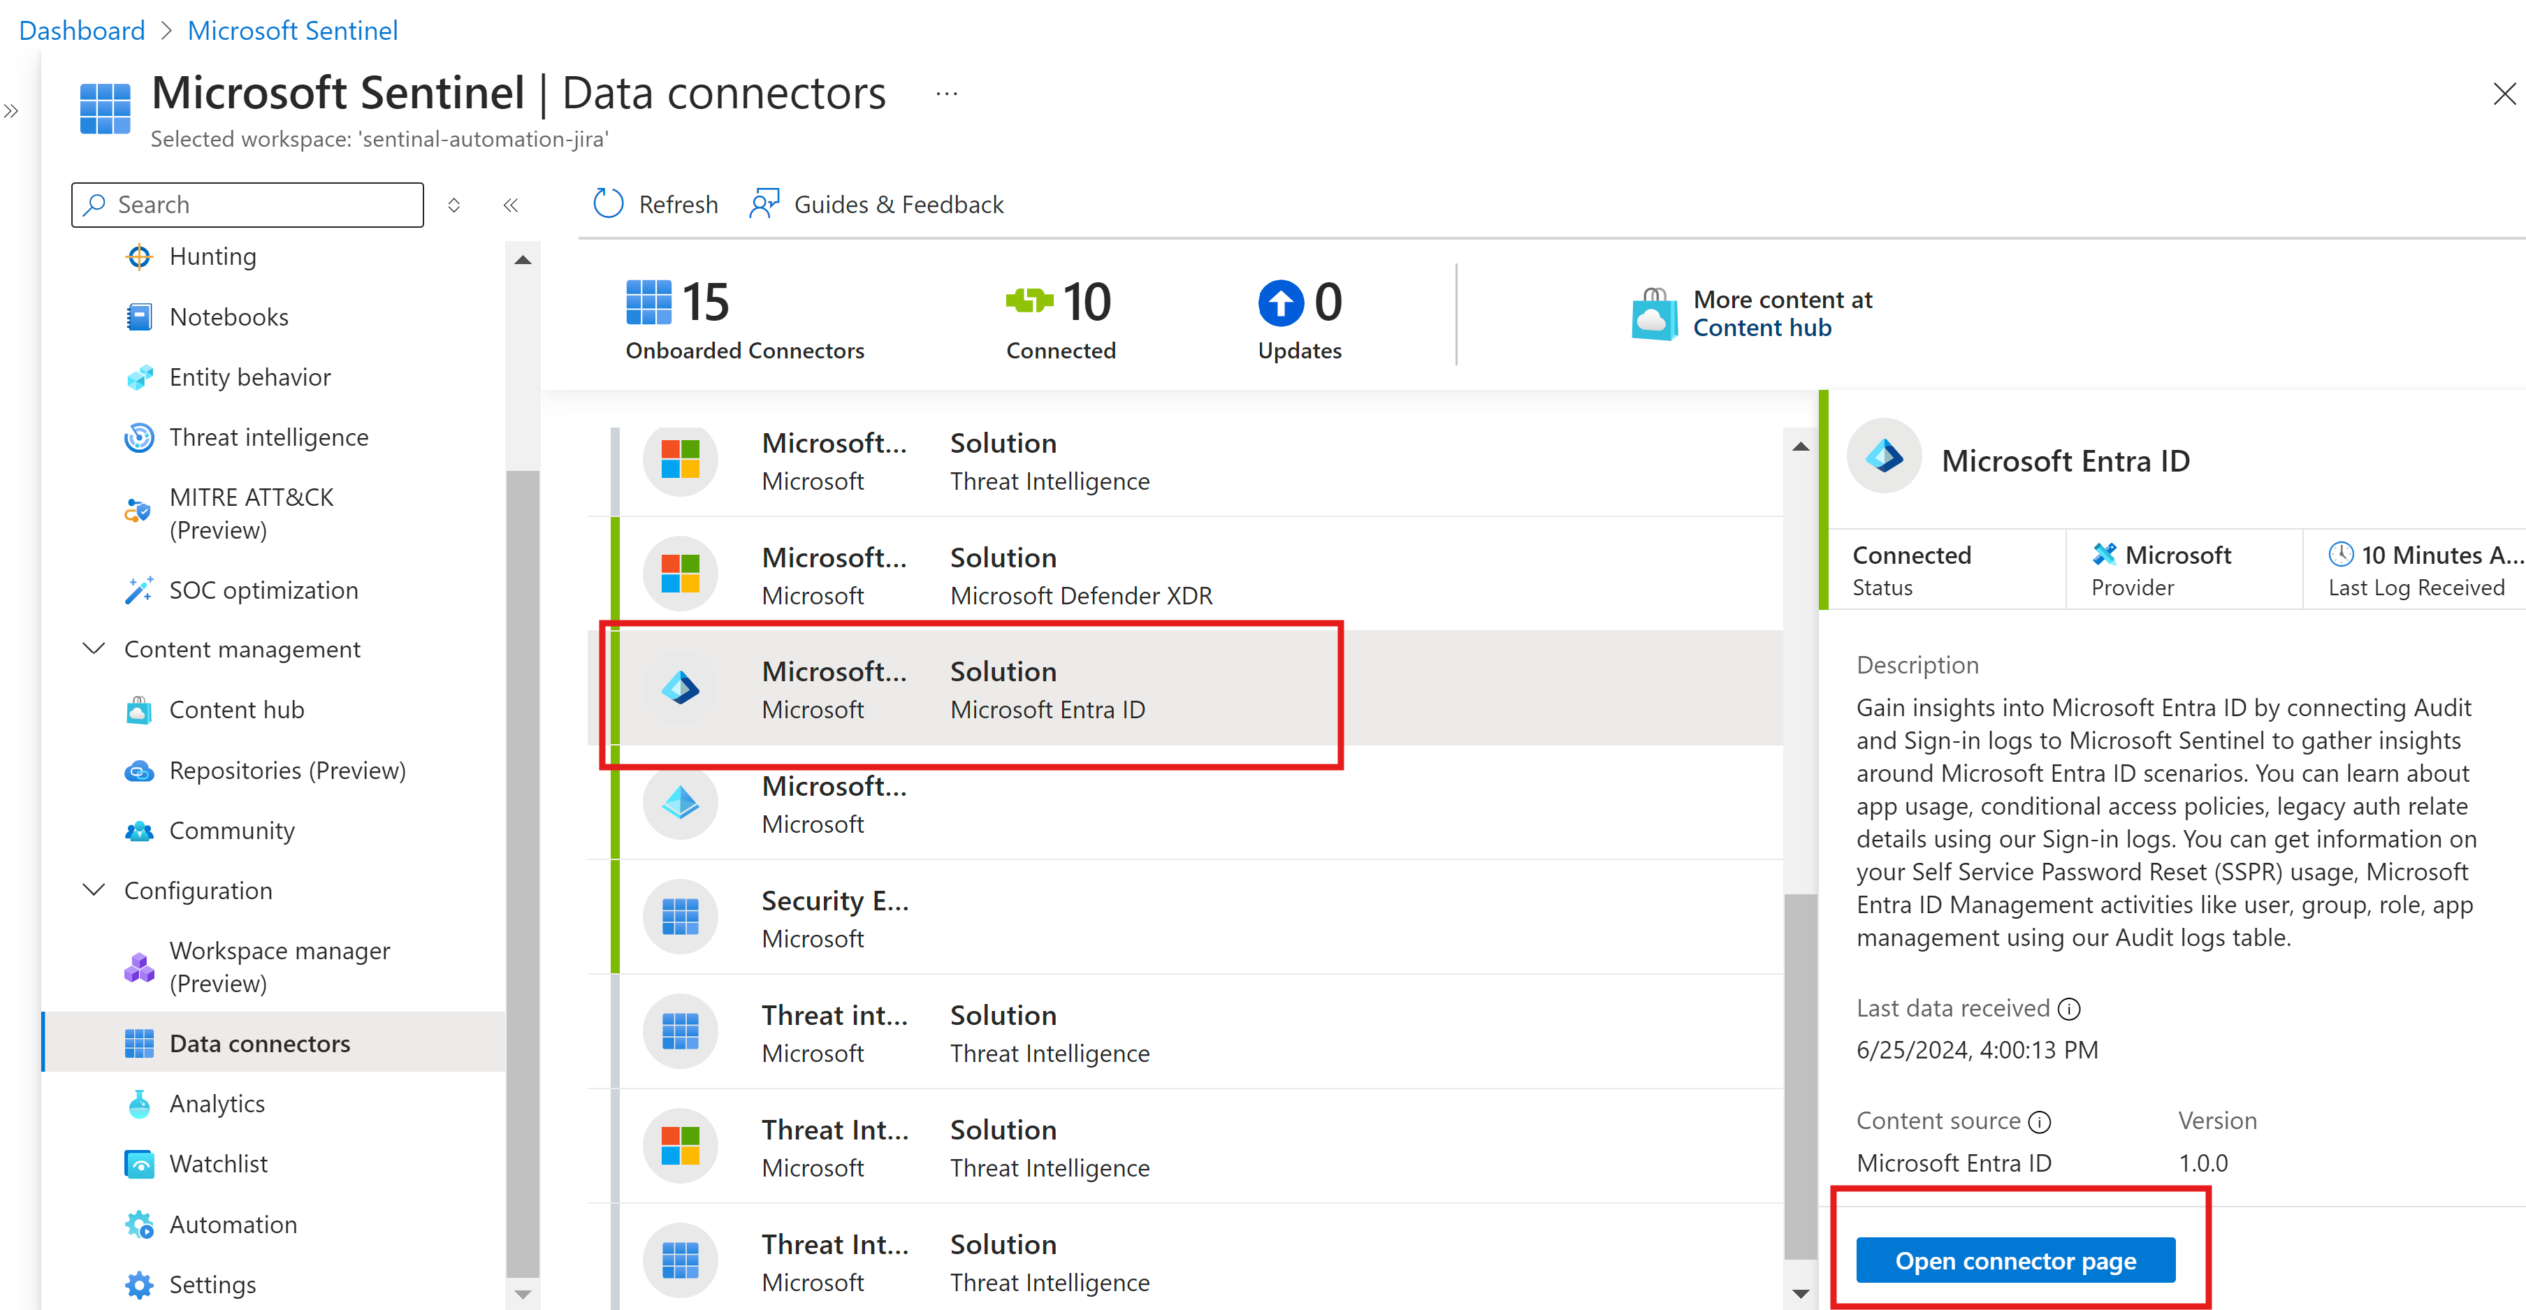Screen dimensions: 2526x1310
Task: Follow the Content hub link in header stats
Action: click(x=1762, y=328)
